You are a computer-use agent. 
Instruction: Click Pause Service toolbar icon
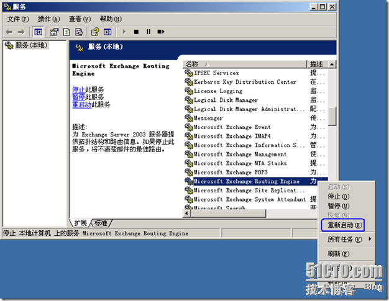coord(149,32)
